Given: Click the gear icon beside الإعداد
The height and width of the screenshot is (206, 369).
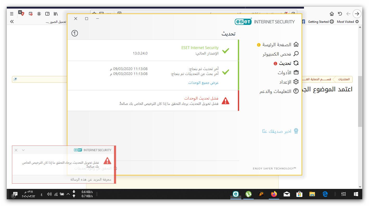Looking at the screenshot, I should 296,82.
